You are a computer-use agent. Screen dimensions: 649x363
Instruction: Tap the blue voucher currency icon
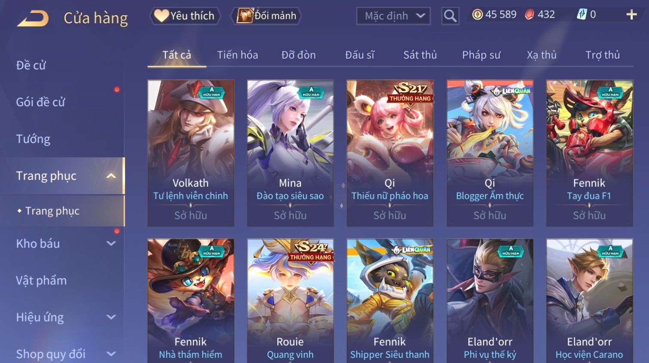[x=582, y=15]
